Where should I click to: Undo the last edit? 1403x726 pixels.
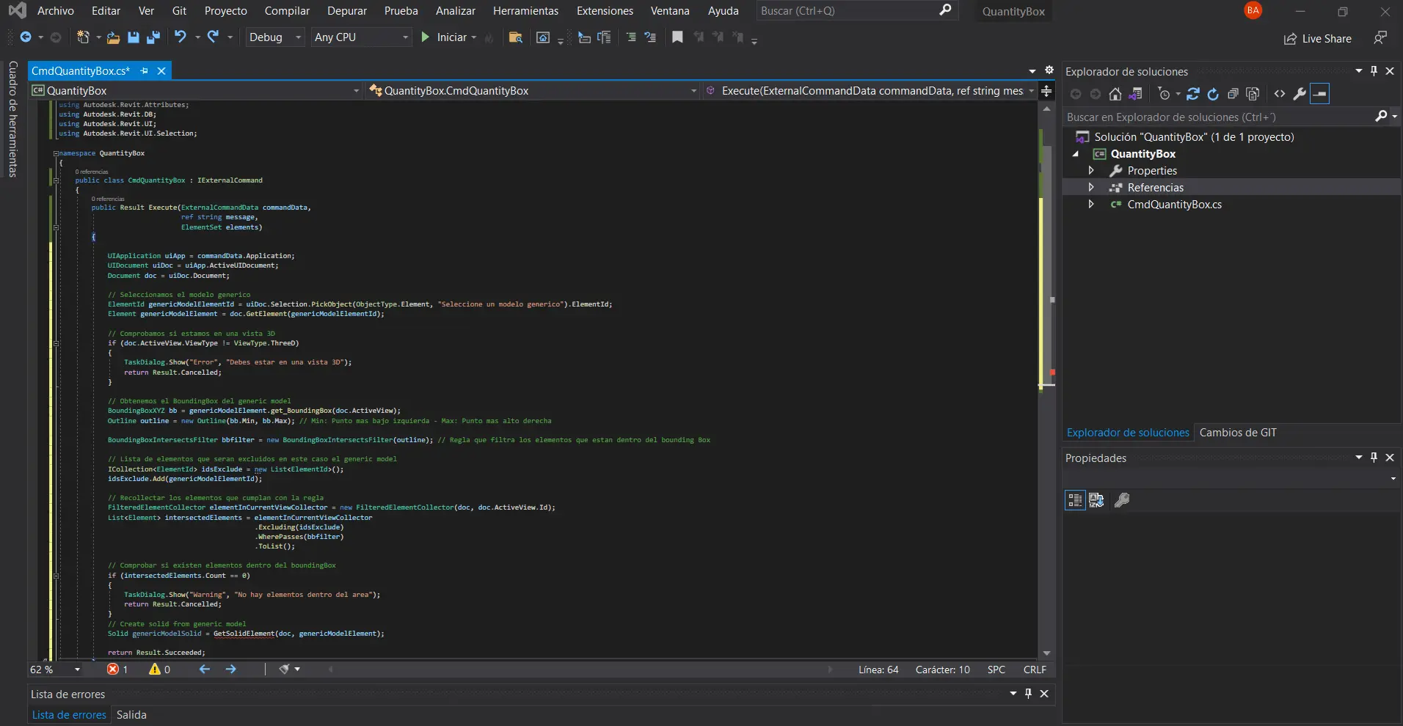[181, 37]
